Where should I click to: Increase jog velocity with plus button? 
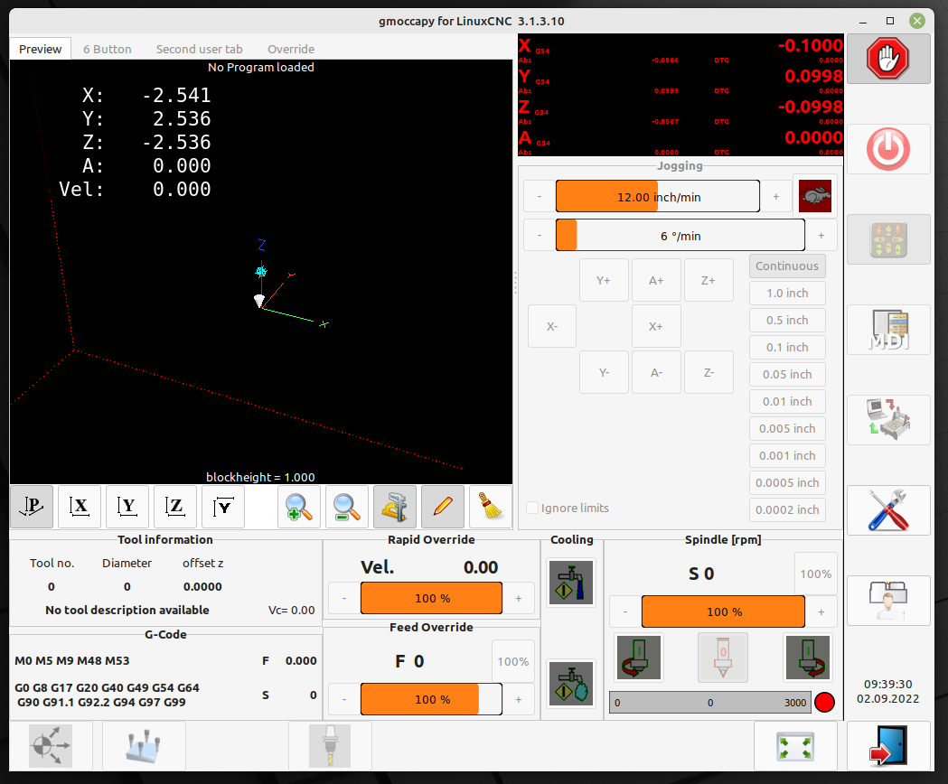pos(776,197)
